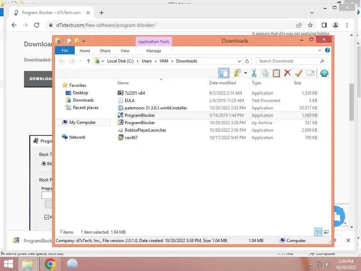
Task: Click the Explorer Back navigation arrow
Action: [x=62, y=61]
